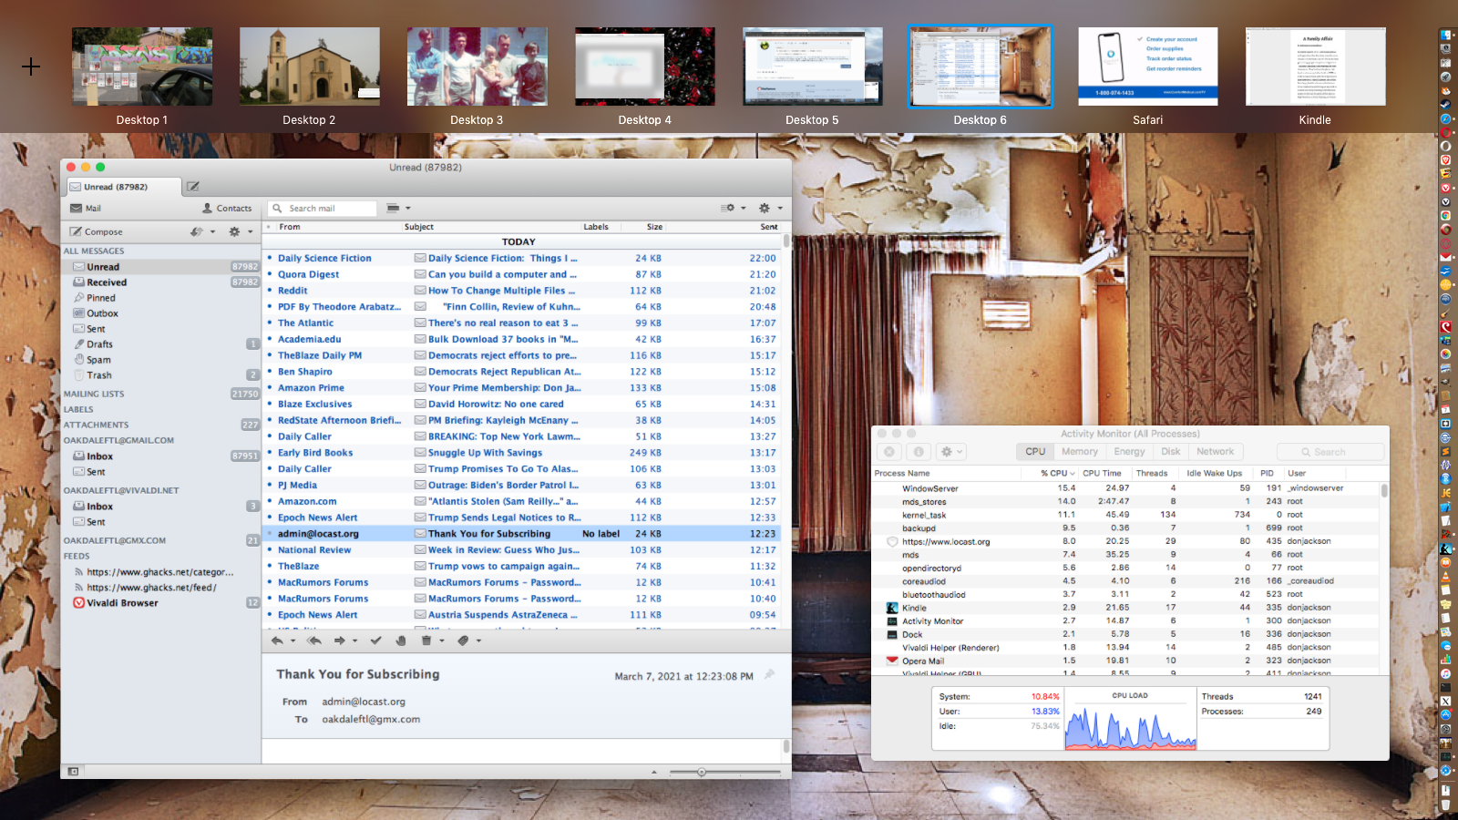Image resolution: width=1458 pixels, height=820 pixels.
Task: Click the Reply arrow icon
Action: 277,641
